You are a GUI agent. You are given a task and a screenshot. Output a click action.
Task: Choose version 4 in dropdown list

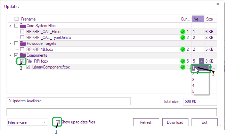pyautogui.click(x=200, y=86)
